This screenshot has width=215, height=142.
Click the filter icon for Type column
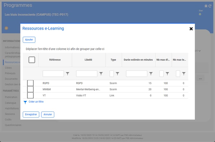[117, 74]
